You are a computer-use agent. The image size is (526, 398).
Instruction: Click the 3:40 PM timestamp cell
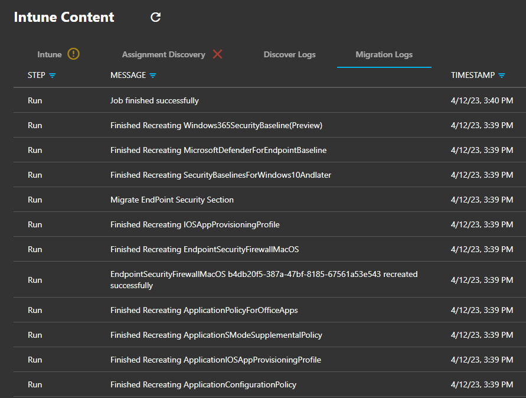pos(482,100)
